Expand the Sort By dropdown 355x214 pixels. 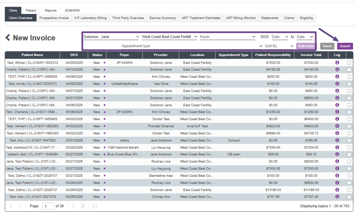279,46
